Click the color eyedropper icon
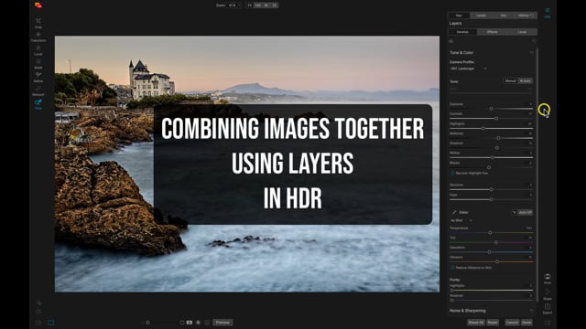 [454, 212]
